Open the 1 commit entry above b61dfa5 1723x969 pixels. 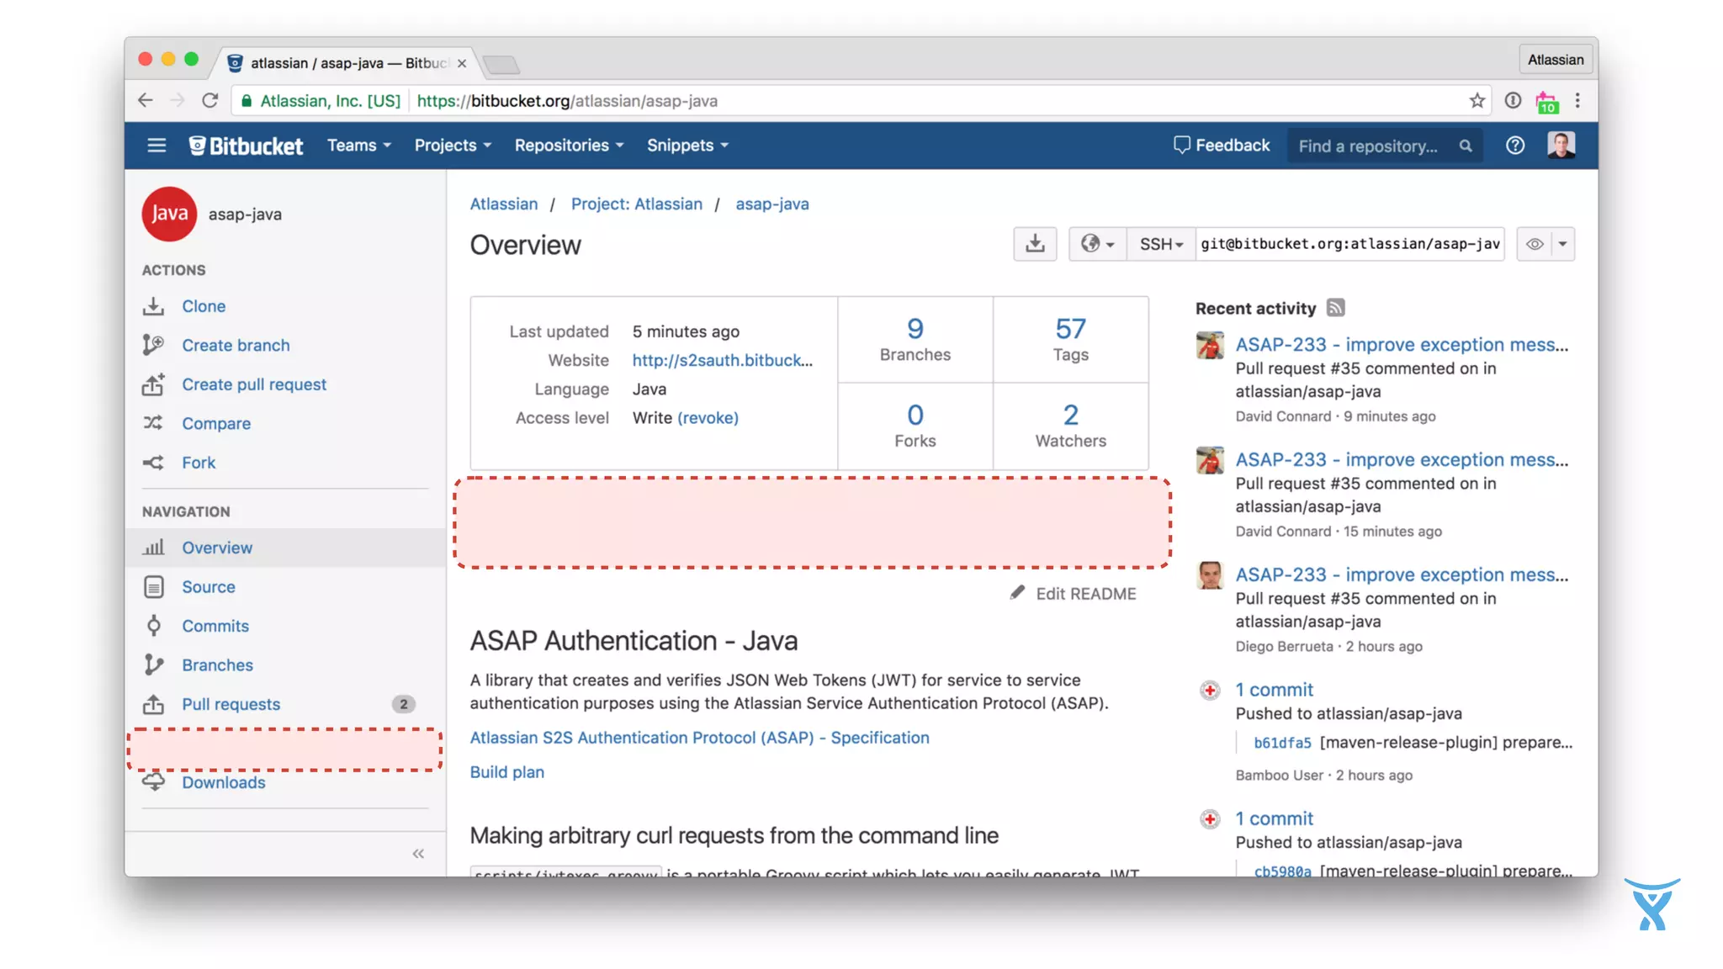coord(1274,690)
